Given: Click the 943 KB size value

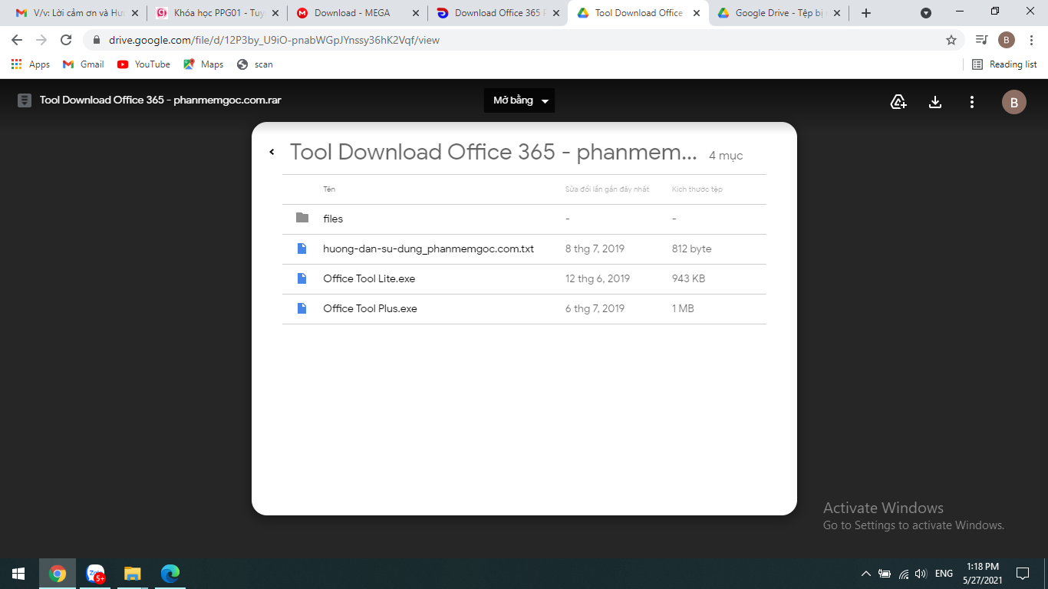Looking at the screenshot, I should [x=688, y=278].
